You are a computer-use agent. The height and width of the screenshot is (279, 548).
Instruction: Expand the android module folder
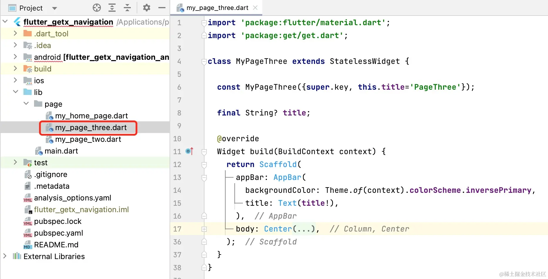coord(16,57)
